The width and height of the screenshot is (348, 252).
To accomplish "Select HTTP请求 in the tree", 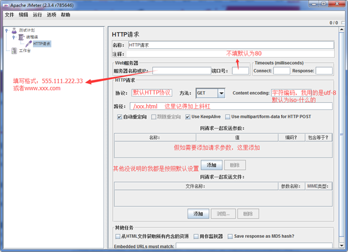I will (42, 43).
